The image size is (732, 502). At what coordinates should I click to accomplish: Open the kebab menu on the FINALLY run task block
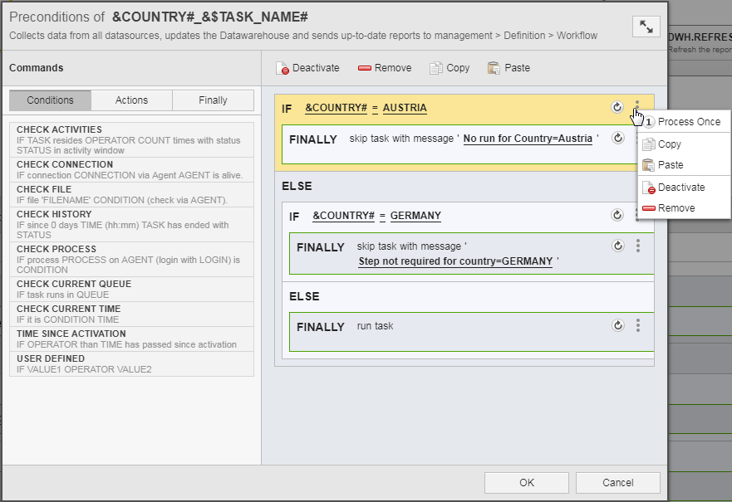click(636, 327)
